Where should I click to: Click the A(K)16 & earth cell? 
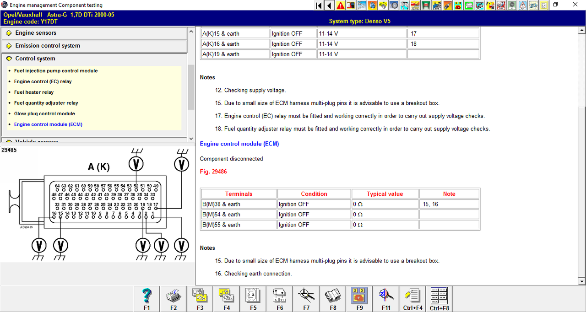tap(235, 44)
